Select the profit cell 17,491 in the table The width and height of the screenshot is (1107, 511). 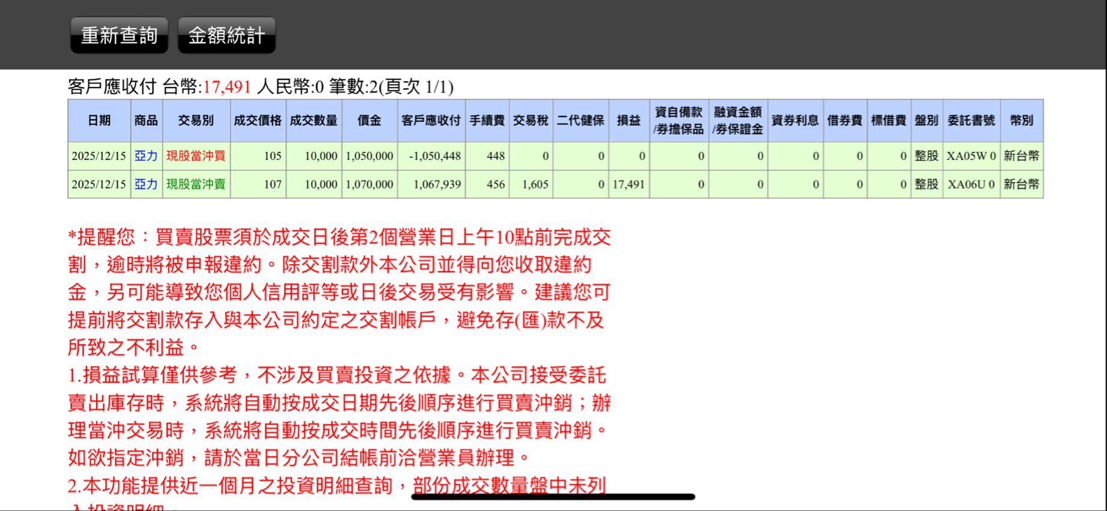pos(629,184)
